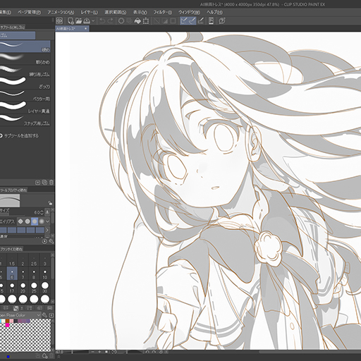
Task: Pick the brown color swatch
Action: pos(8,321)
